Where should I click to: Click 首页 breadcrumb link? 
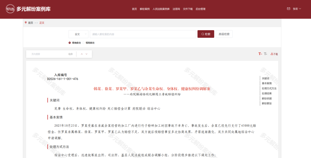[31, 23]
